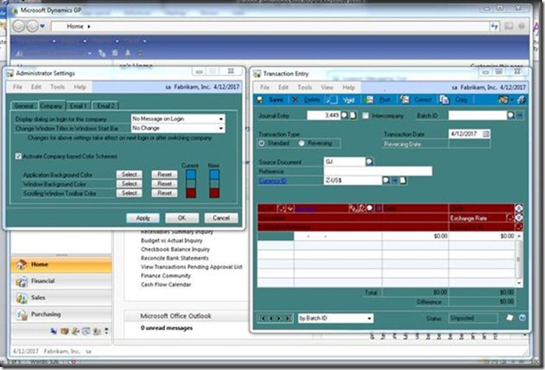The image size is (545, 370).
Task: Click the help icon in Transaction Entry
Action: click(522, 317)
